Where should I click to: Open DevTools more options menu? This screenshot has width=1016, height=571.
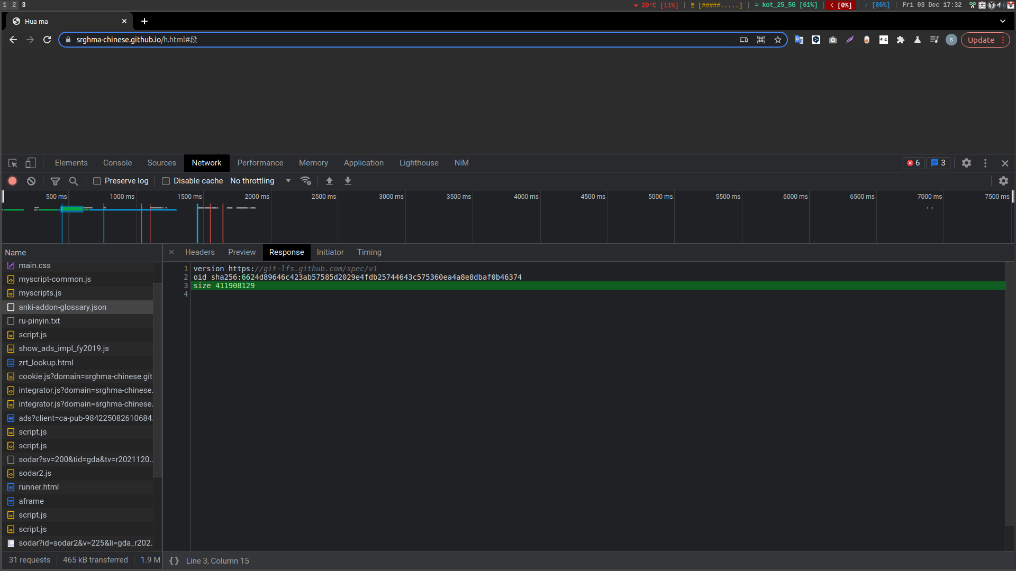985,163
